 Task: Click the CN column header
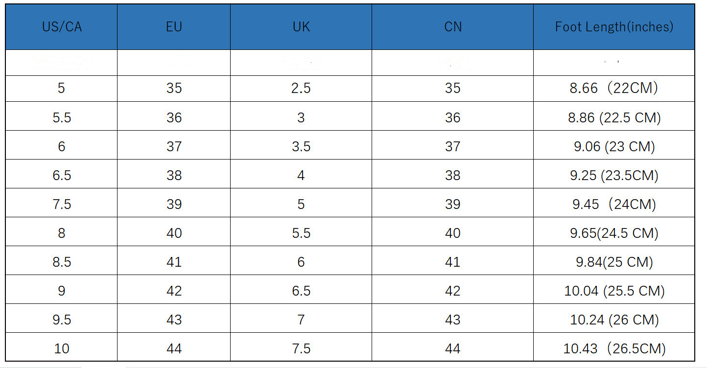coord(453,27)
